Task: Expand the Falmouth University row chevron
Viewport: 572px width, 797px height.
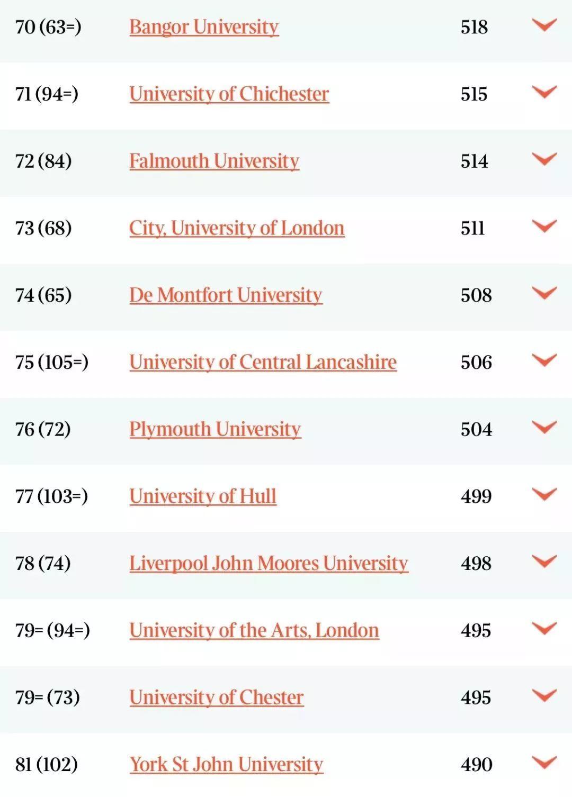Action: 544,159
